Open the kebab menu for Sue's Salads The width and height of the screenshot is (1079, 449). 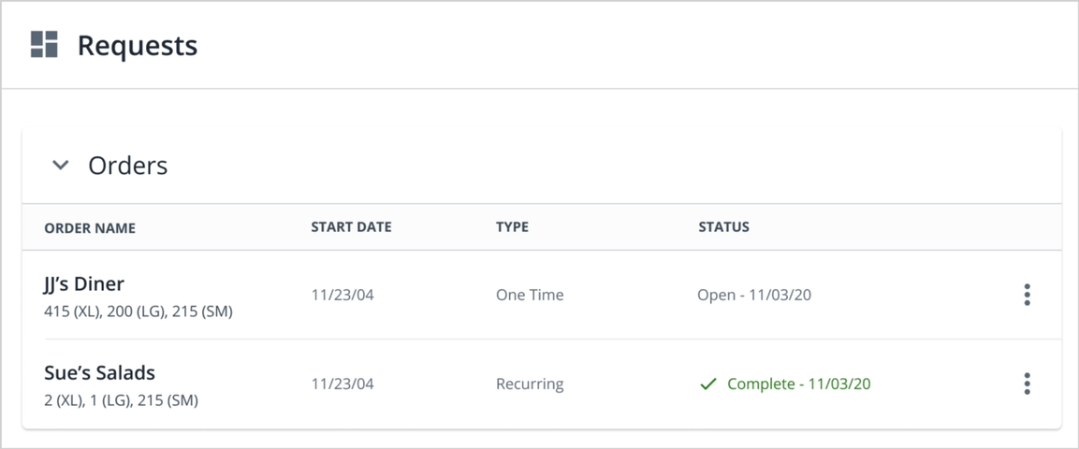1027,384
